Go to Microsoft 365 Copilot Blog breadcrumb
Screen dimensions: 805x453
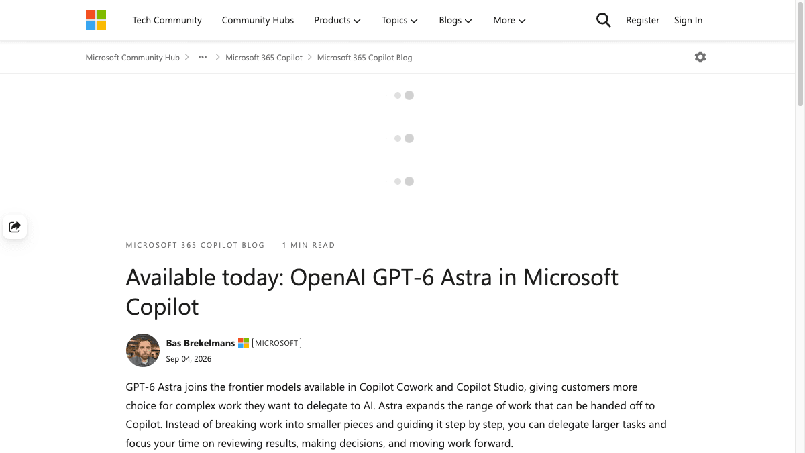pos(364,58)
